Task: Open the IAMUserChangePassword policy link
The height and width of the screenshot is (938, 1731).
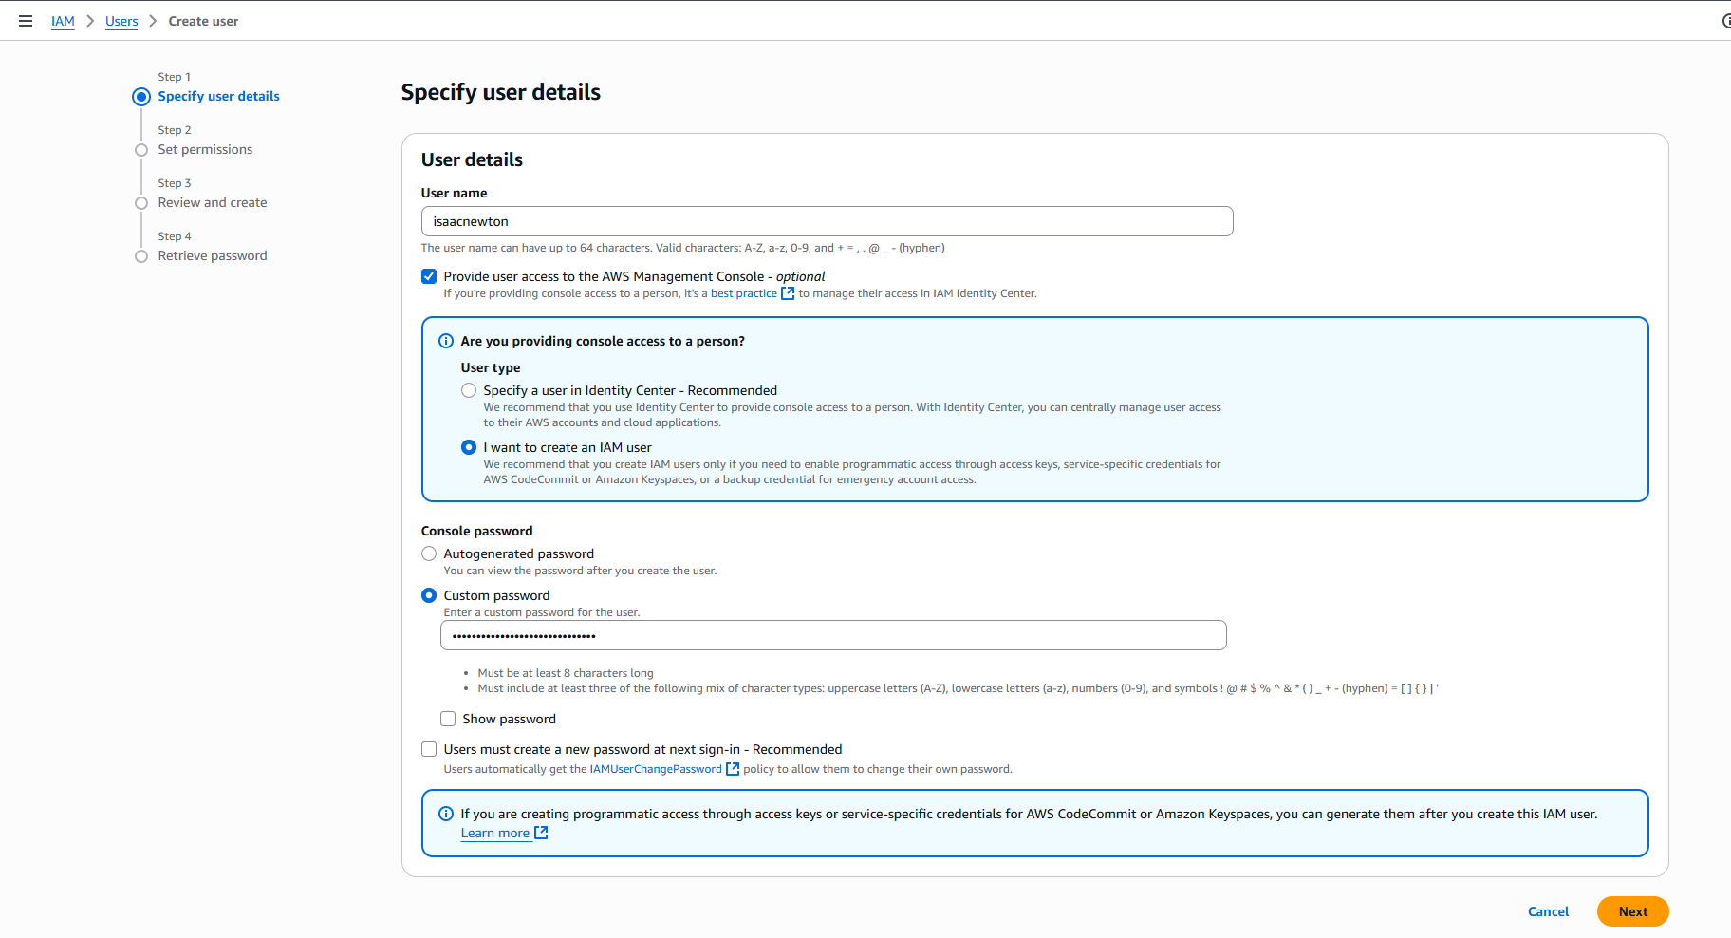Action: tap(656, 769)
